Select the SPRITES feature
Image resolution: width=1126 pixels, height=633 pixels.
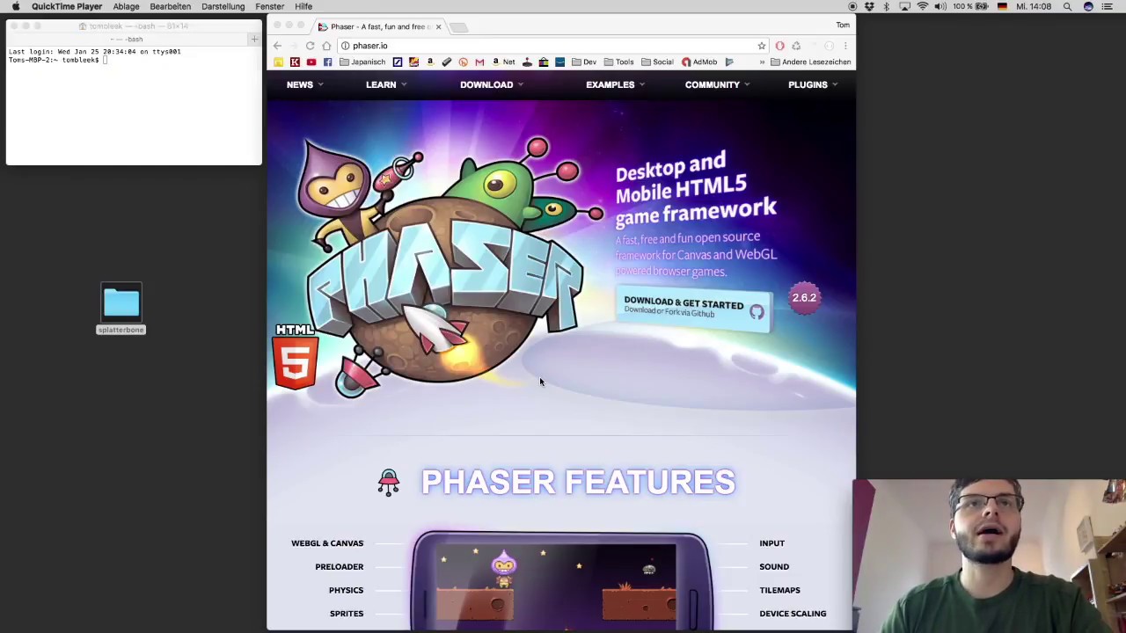[x=347, y=614]
